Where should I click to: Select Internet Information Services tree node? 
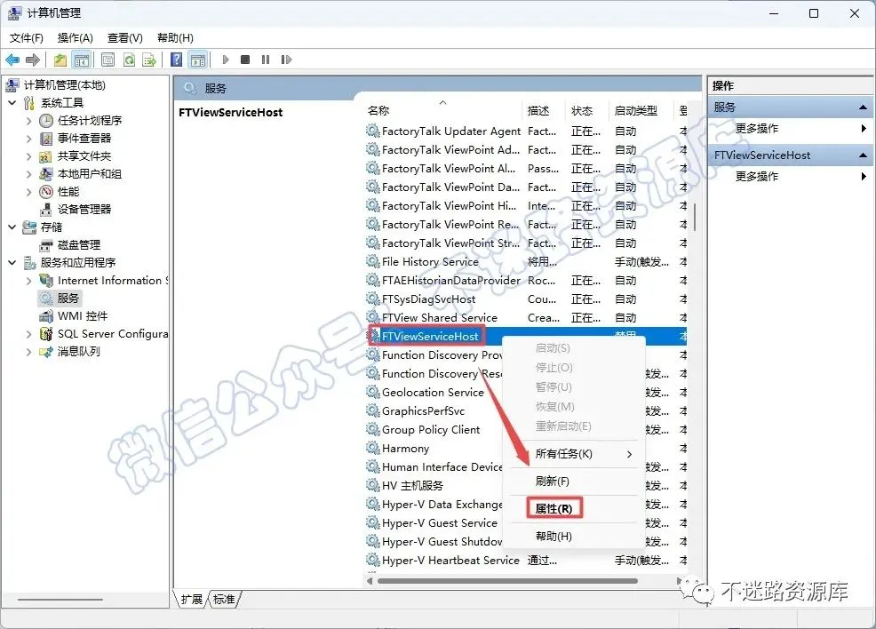[112, 281]
